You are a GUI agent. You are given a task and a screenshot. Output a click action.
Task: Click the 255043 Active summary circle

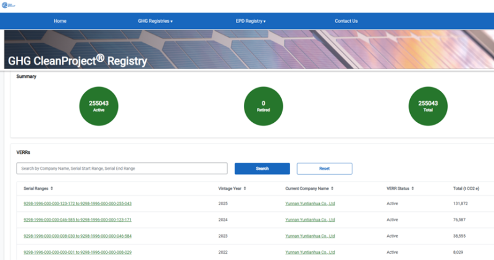click(x=99, y=106)
